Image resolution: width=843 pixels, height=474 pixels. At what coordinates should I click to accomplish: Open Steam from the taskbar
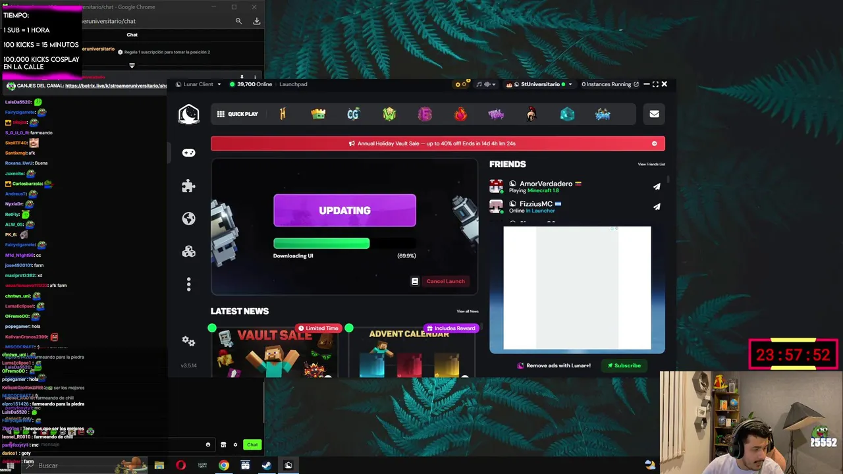tap(267, 465)
